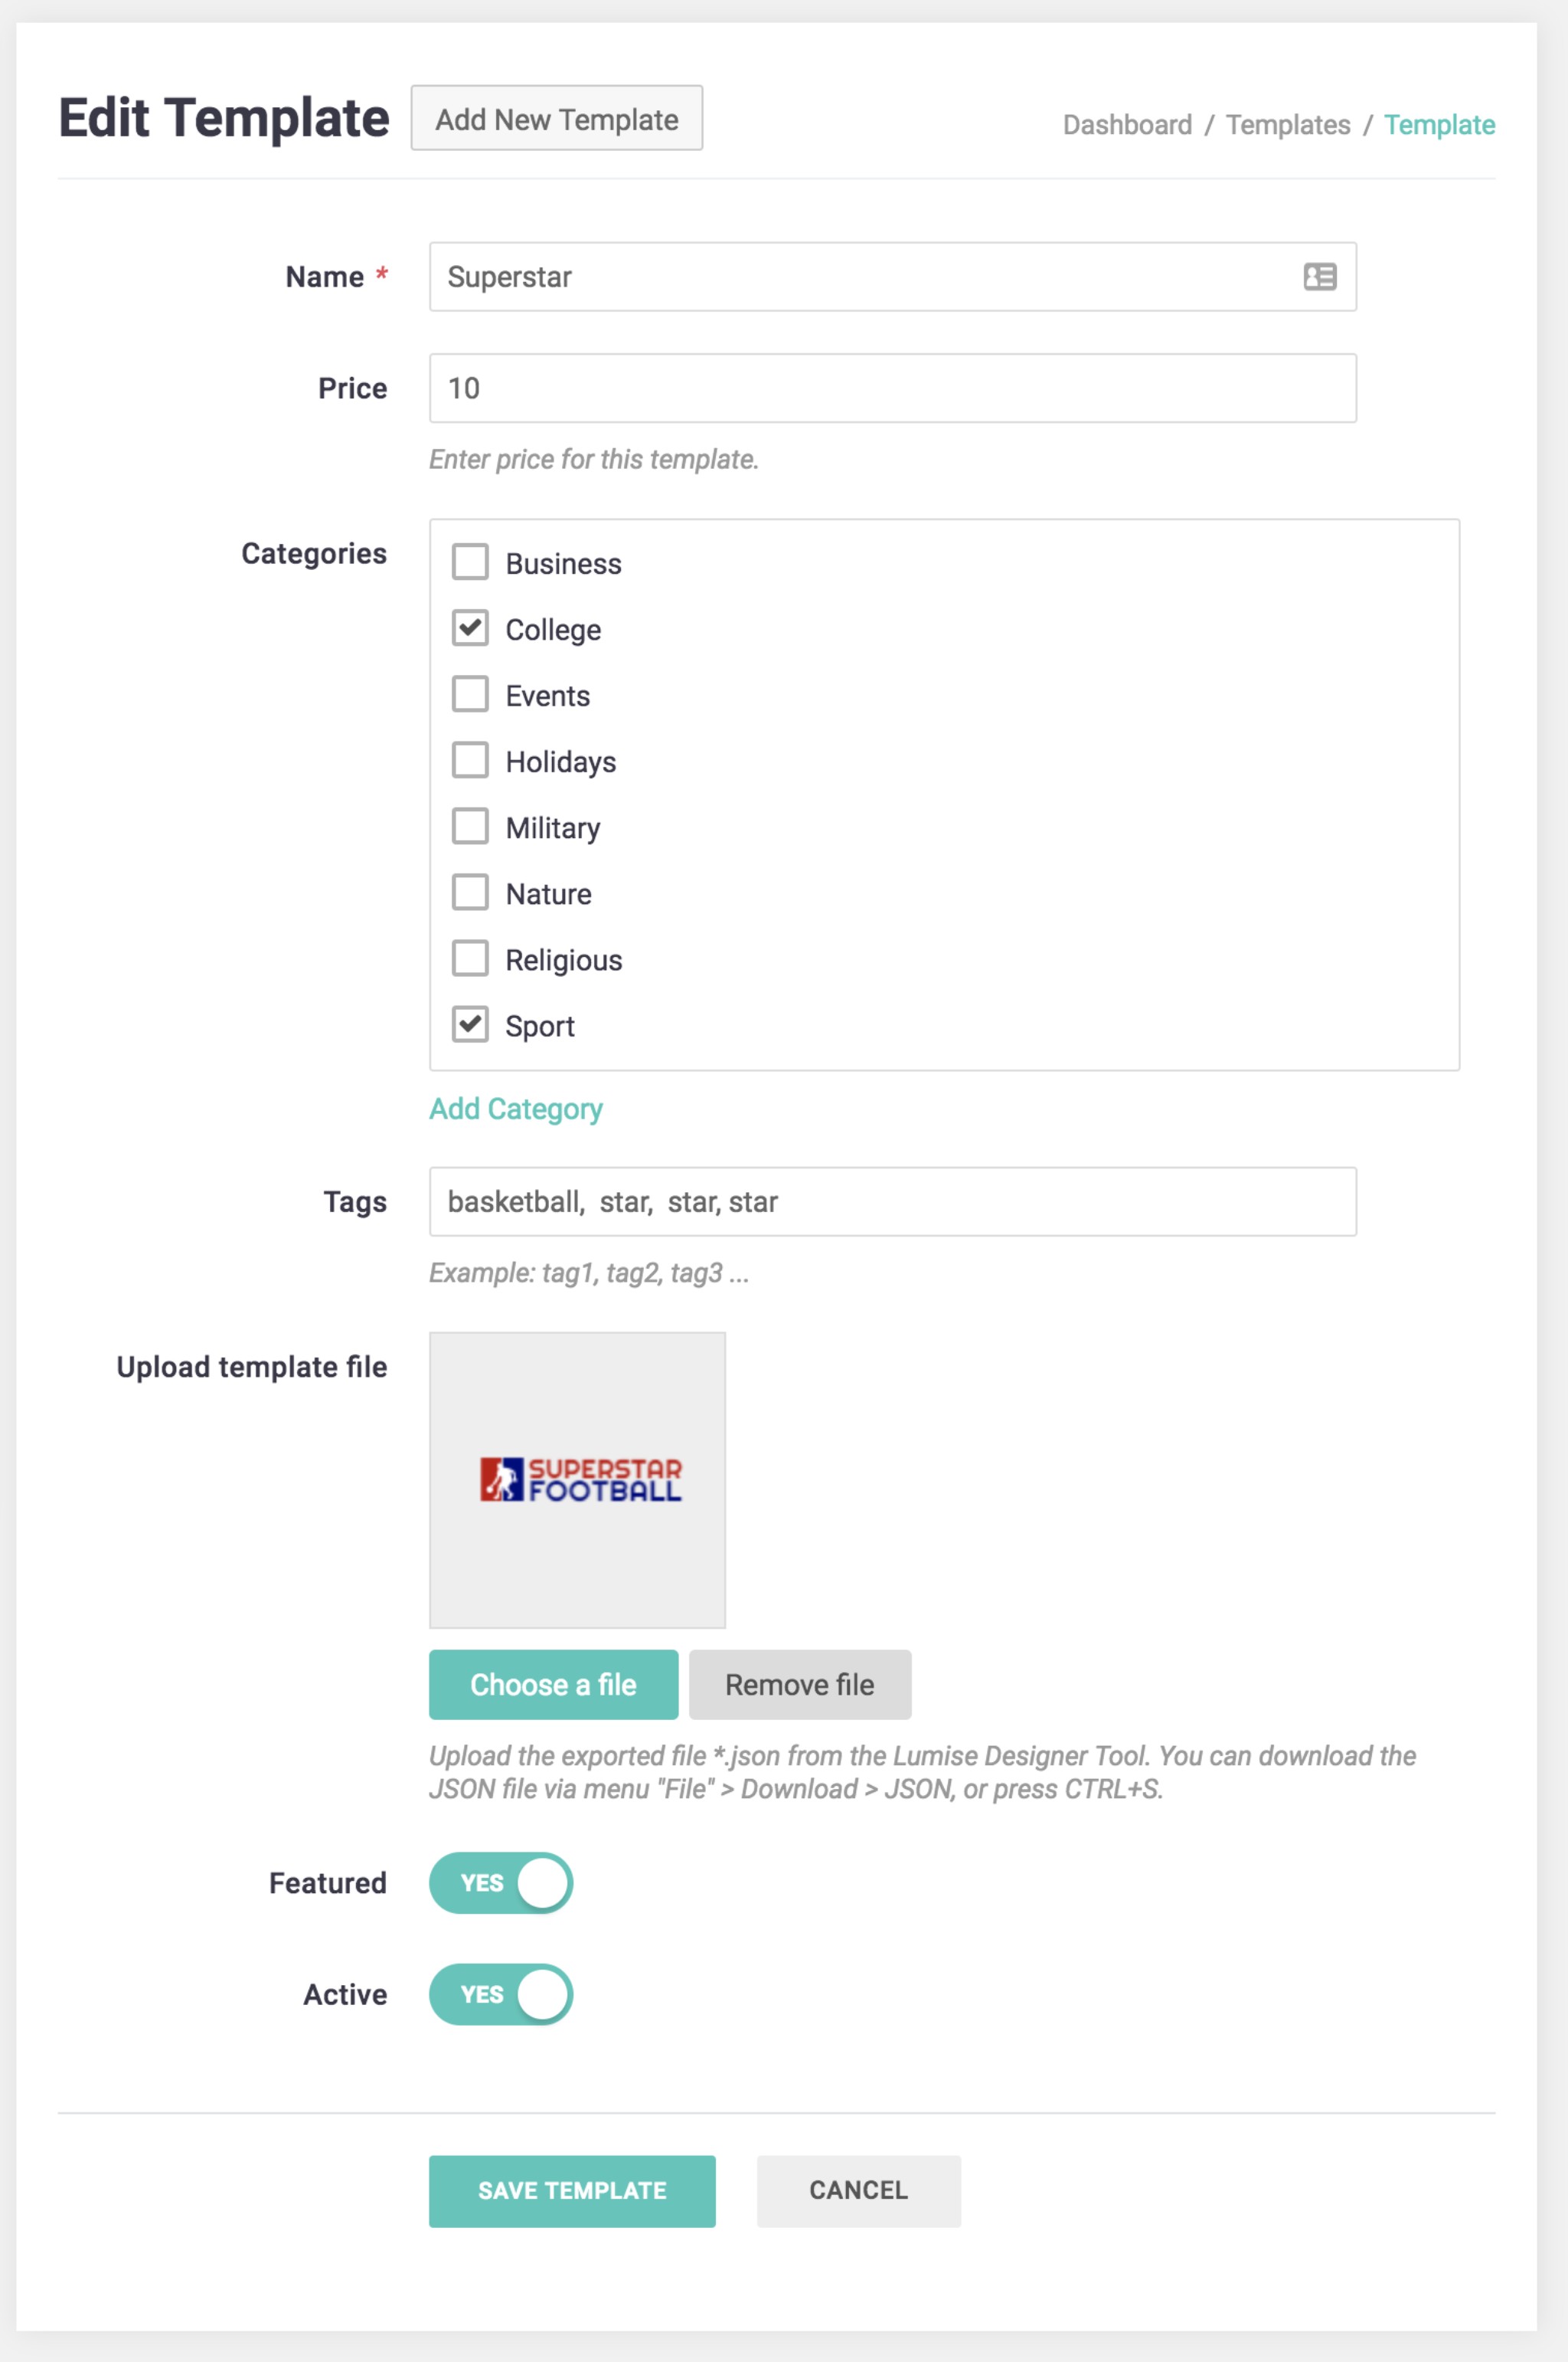The height and width of the screenshot is (2362, 1568).
Task: Select the Holidays checkbox
Action: coord(470,760)
